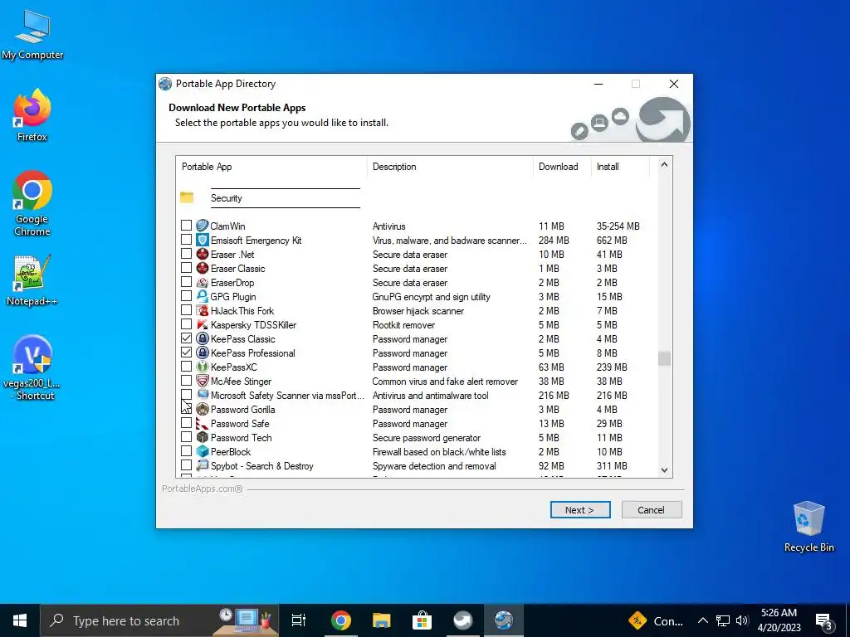The width and height of the screenshot is (850, 637).
Task: Click the volume icon in system tray
Action: 742,620
